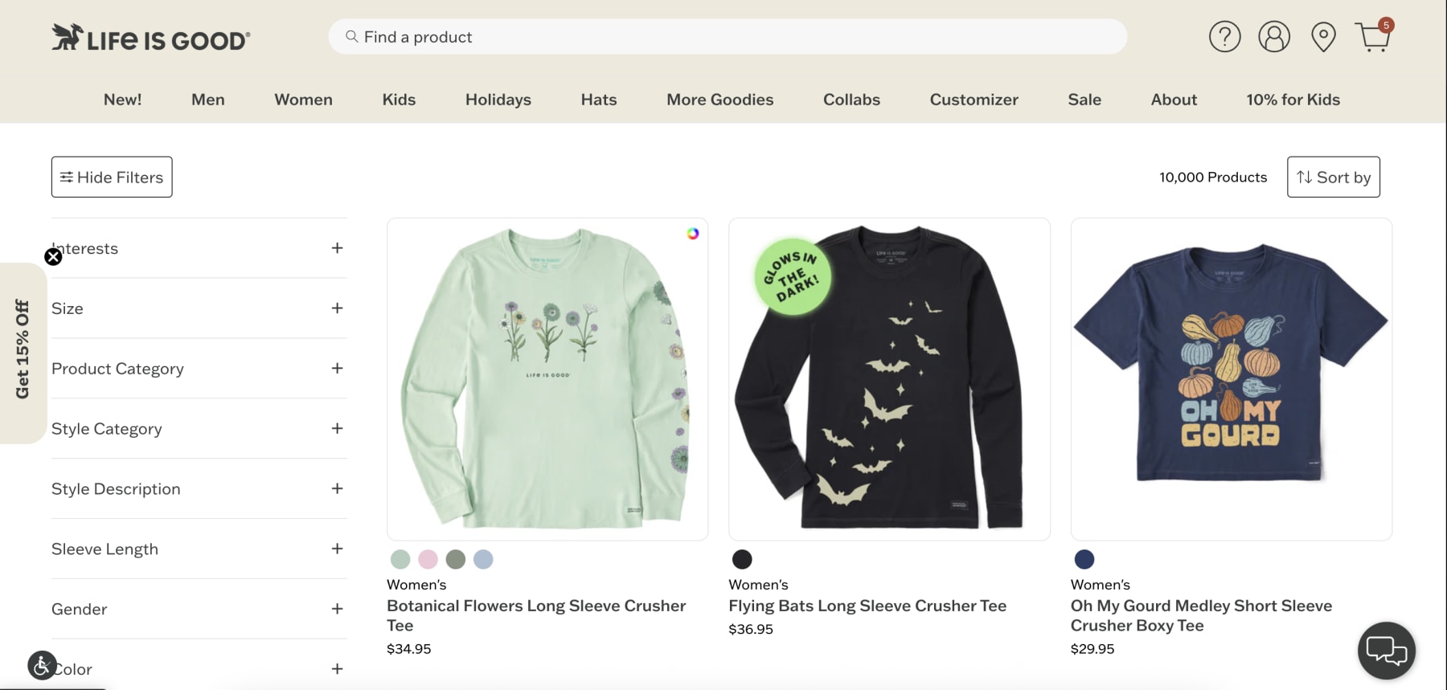Click the store locator pin icon
The width and height of the screenshot is (1447, 690).
tap(1324, 36)
